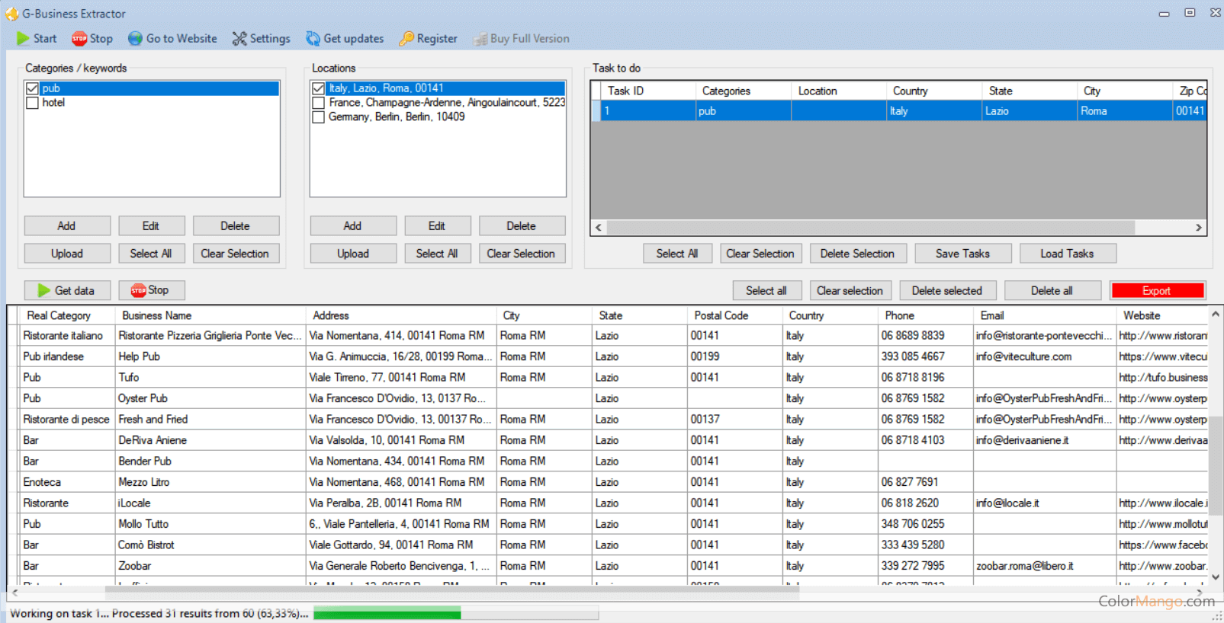Open Go to Website globe icon
This screenshot has height=623, width=1224.
click(135, 39)
